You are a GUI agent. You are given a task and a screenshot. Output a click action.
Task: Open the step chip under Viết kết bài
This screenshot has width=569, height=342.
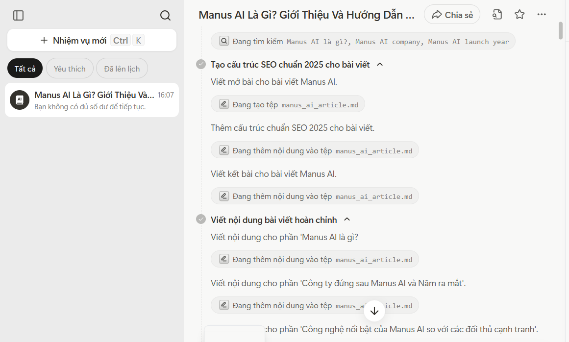coord(315,196)
